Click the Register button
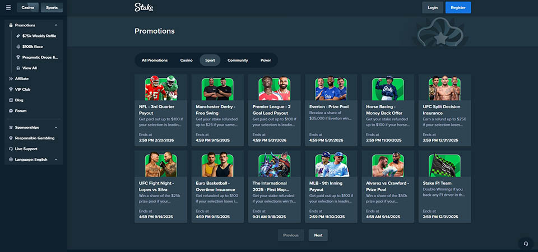Image resolution: width=538 pixels, height=252 pixels. tap(458, 7)
